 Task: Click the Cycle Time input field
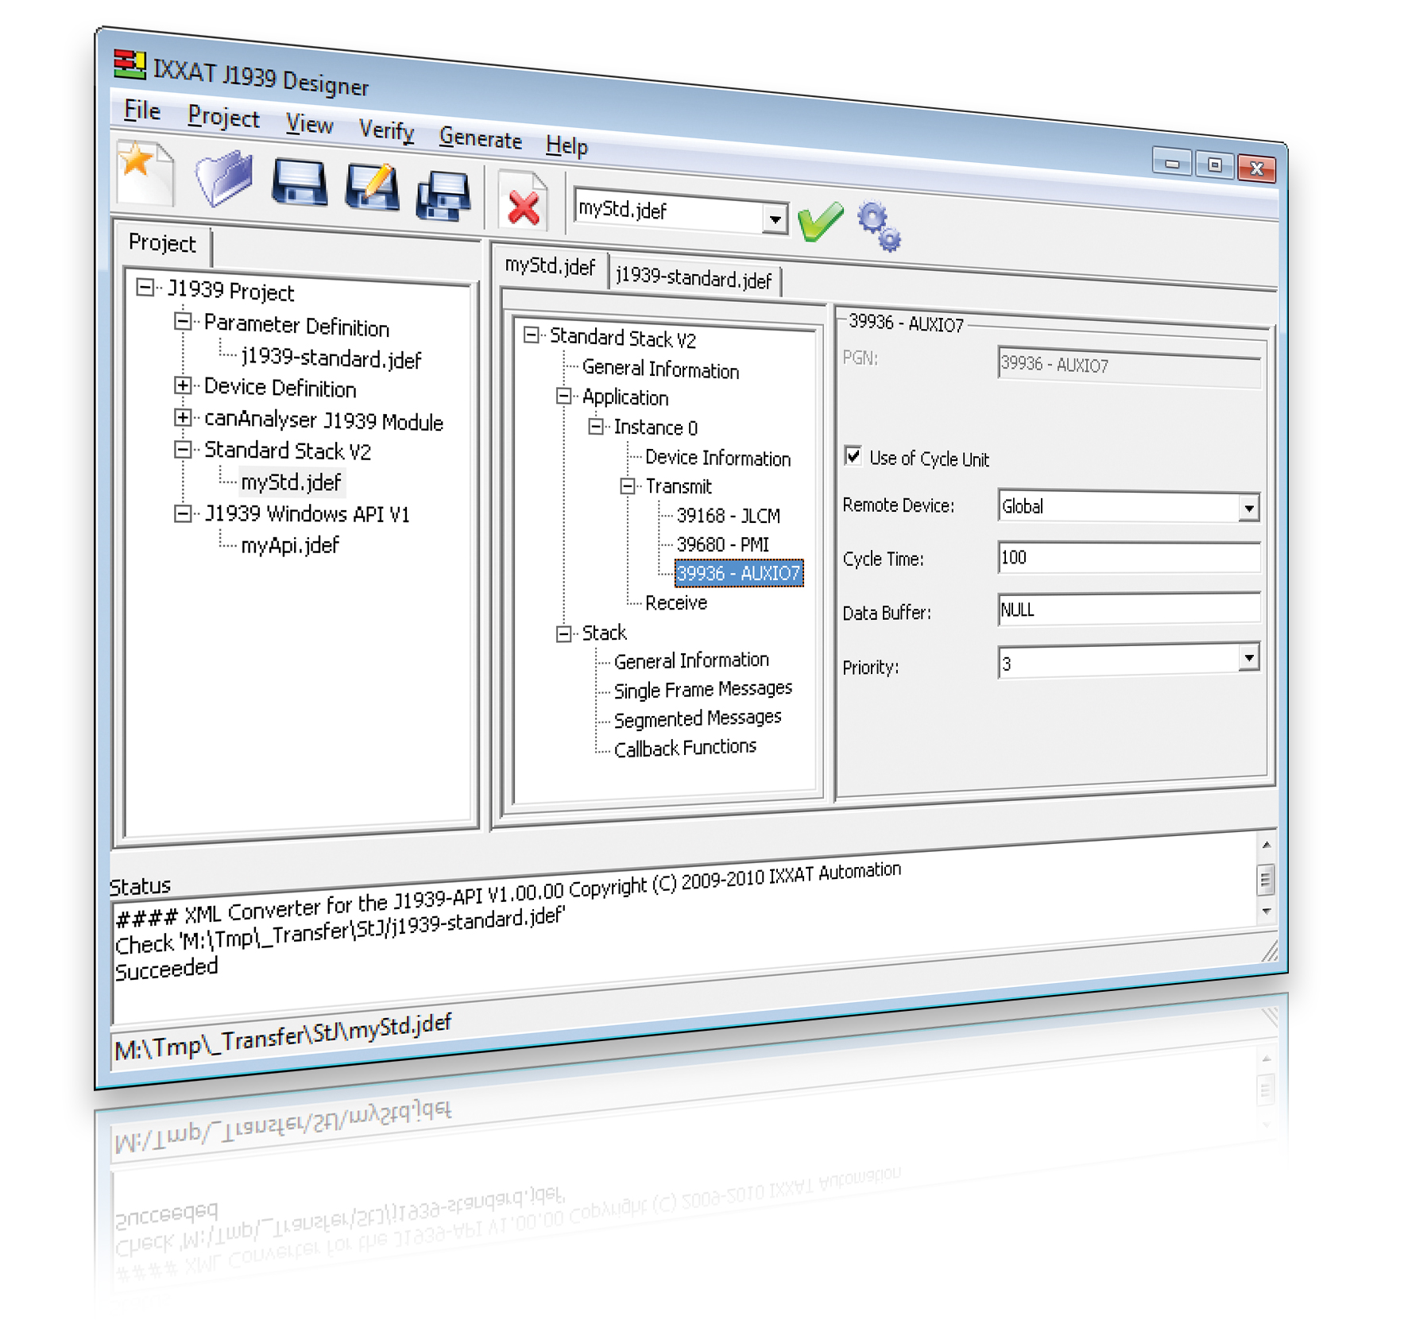1128,558
